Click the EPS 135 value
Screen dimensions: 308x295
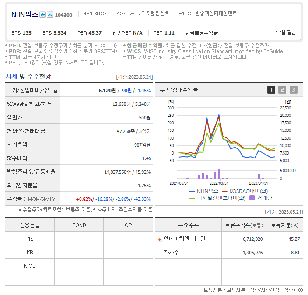pyautogui.click(x=21, y=33)
